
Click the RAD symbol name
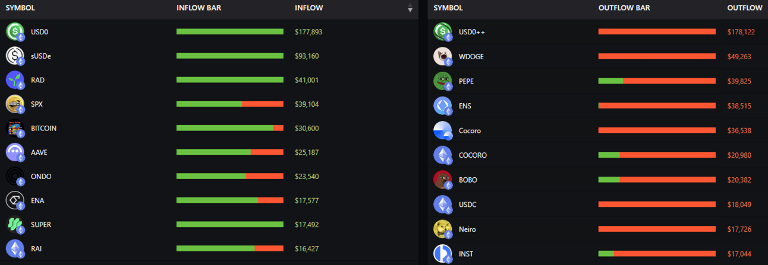click(x=37, y=80)
